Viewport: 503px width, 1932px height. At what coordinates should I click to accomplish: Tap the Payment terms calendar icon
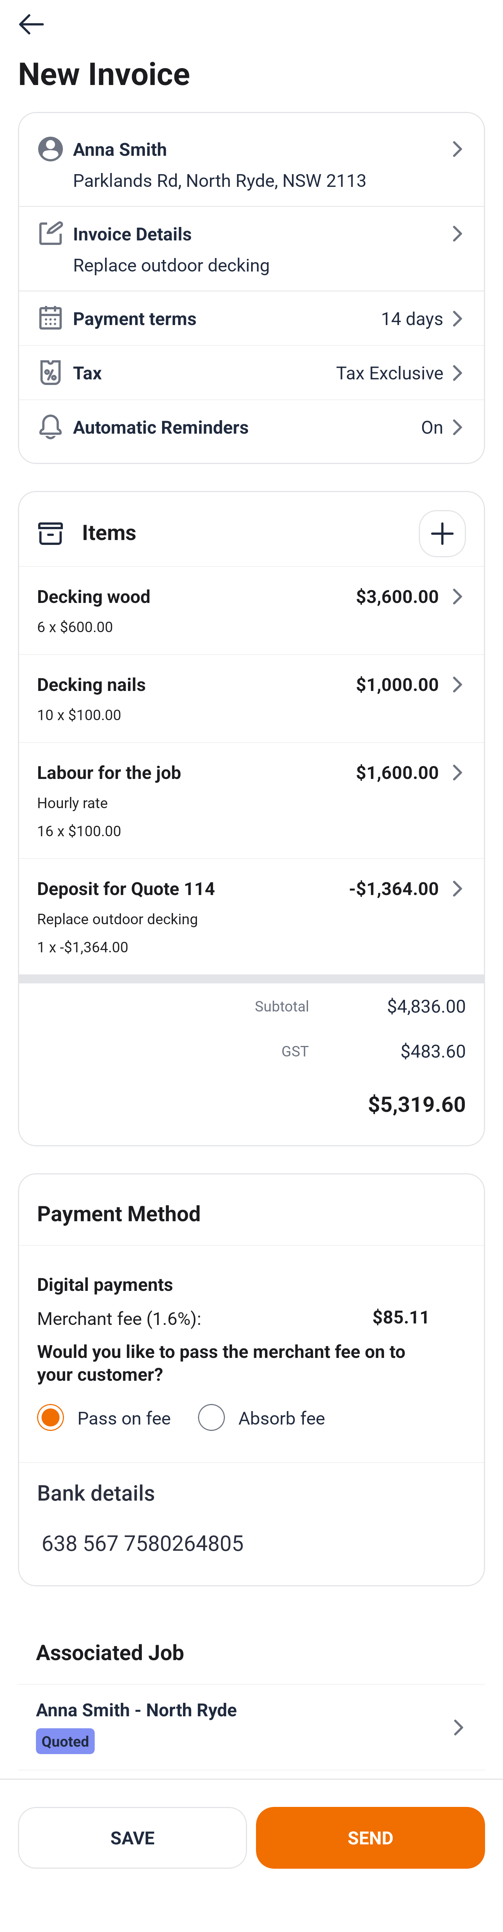[50, 318]
